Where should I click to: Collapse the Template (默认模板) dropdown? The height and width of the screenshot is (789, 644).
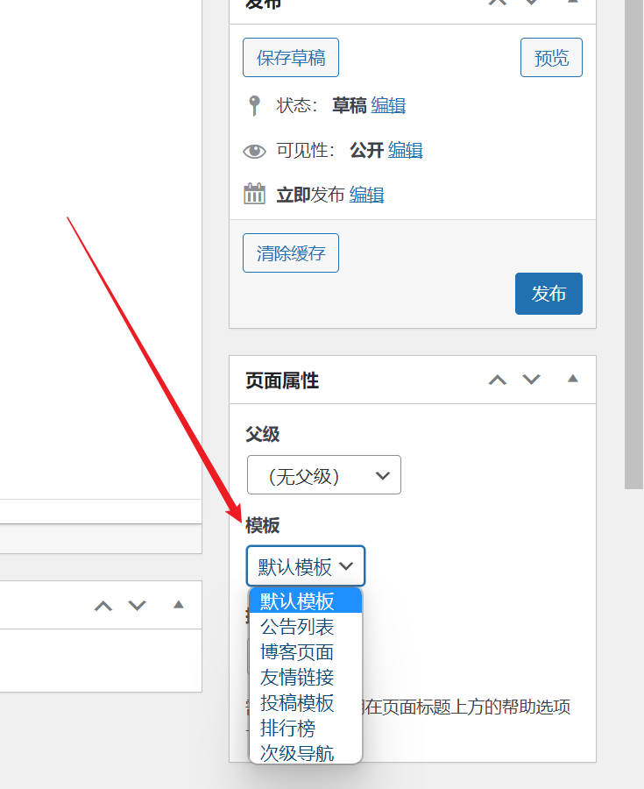tap(306, 566)
